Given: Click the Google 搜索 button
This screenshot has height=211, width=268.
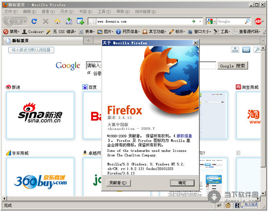Looking at the screenshot, I should click(x=232, y=66).
